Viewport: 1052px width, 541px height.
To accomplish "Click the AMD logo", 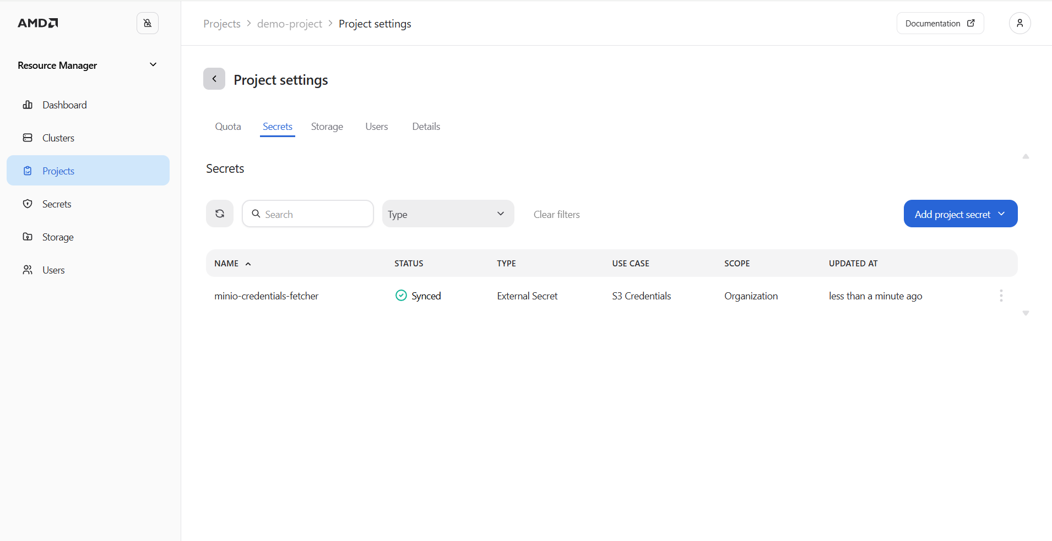I will pos(37,23).
